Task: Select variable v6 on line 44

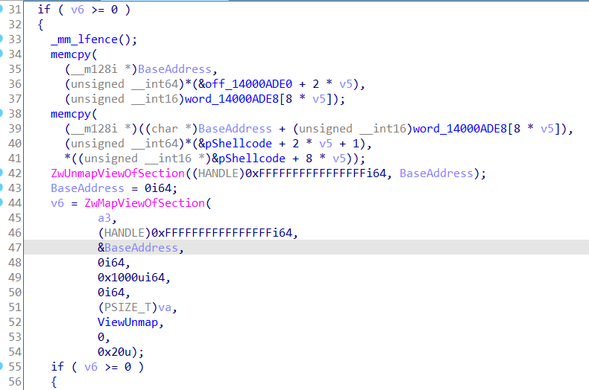Action: pyautogui.click(x=57, y=203)
